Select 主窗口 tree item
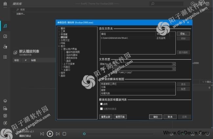The width and height of the screenshot is (213, 139). click(x=67, y=70)
